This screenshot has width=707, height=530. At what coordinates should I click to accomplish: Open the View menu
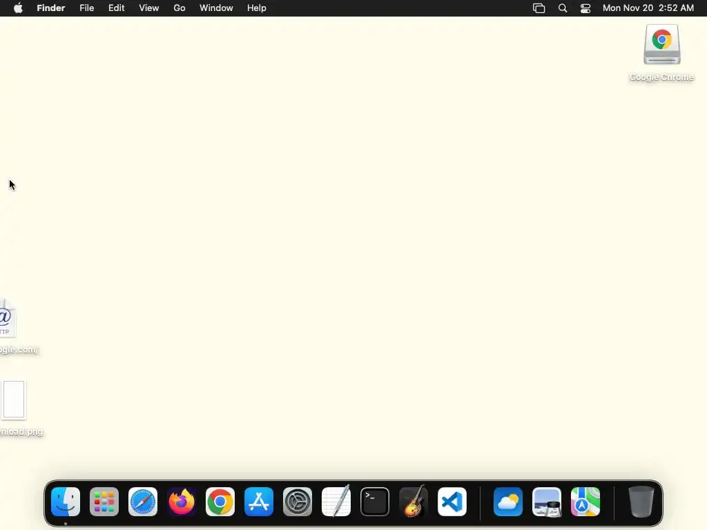pyautogui.click(x=149, y=8)
